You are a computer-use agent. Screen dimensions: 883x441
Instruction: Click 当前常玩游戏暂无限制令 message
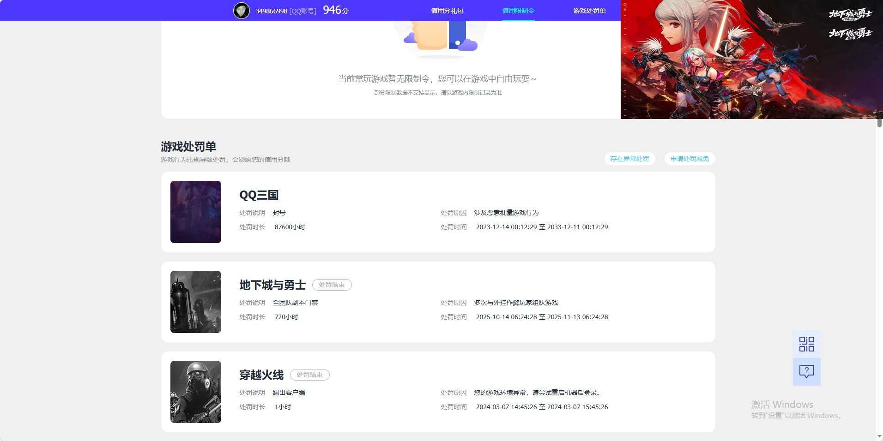437,79
